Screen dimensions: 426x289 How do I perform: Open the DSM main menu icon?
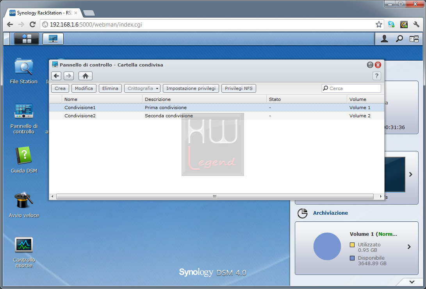click(x=26, y=39)
